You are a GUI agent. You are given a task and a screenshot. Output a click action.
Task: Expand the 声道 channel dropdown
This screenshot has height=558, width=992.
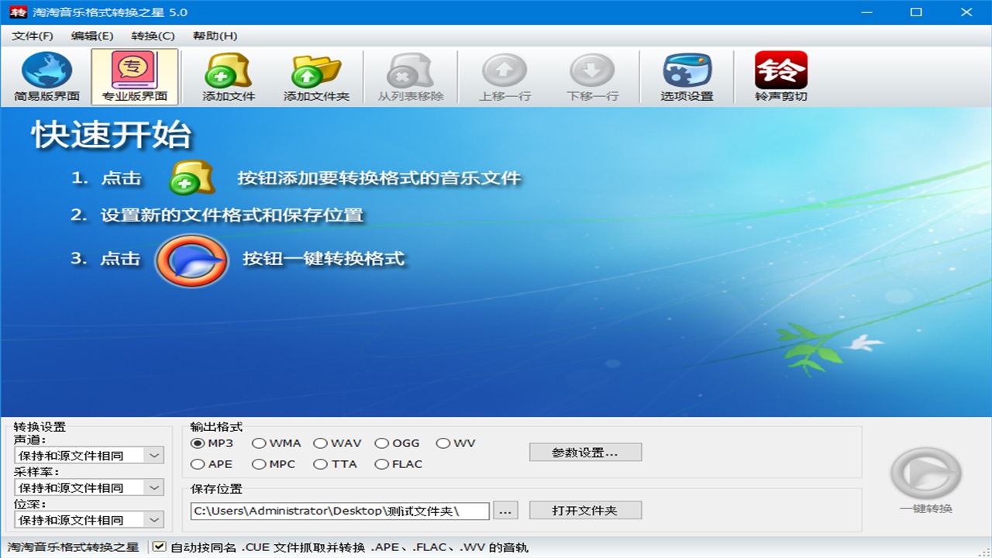[x=154, y=456]
